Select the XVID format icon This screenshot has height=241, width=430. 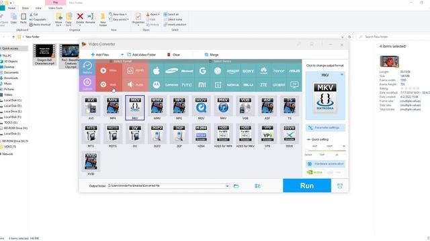tap(91, 161)
